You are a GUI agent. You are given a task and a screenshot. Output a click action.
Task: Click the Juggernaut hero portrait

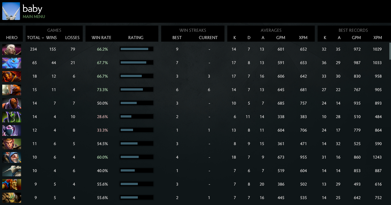(x=12, y=90)
